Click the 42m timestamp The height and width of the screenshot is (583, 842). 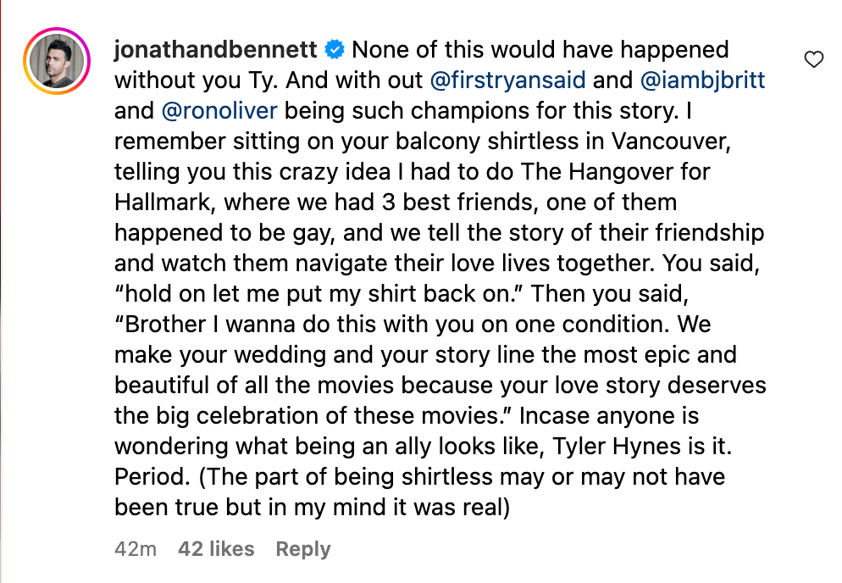134,548
